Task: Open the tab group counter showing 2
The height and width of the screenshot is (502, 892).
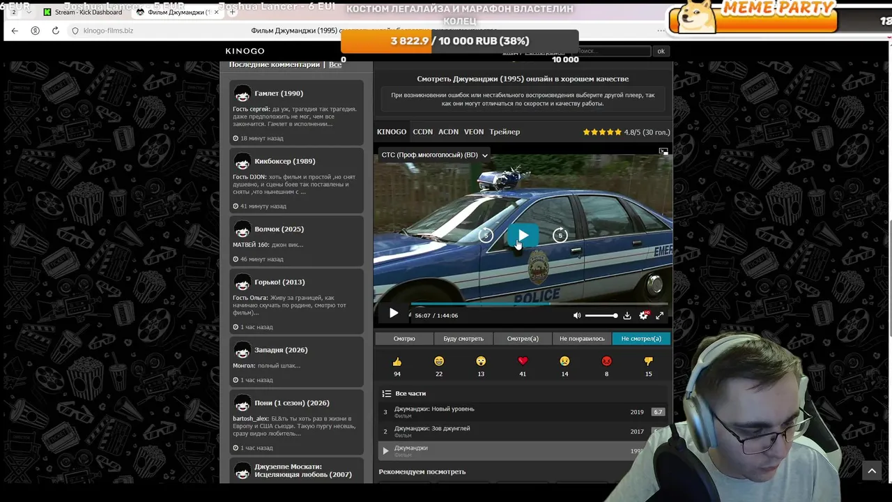Action: point(13,12)
